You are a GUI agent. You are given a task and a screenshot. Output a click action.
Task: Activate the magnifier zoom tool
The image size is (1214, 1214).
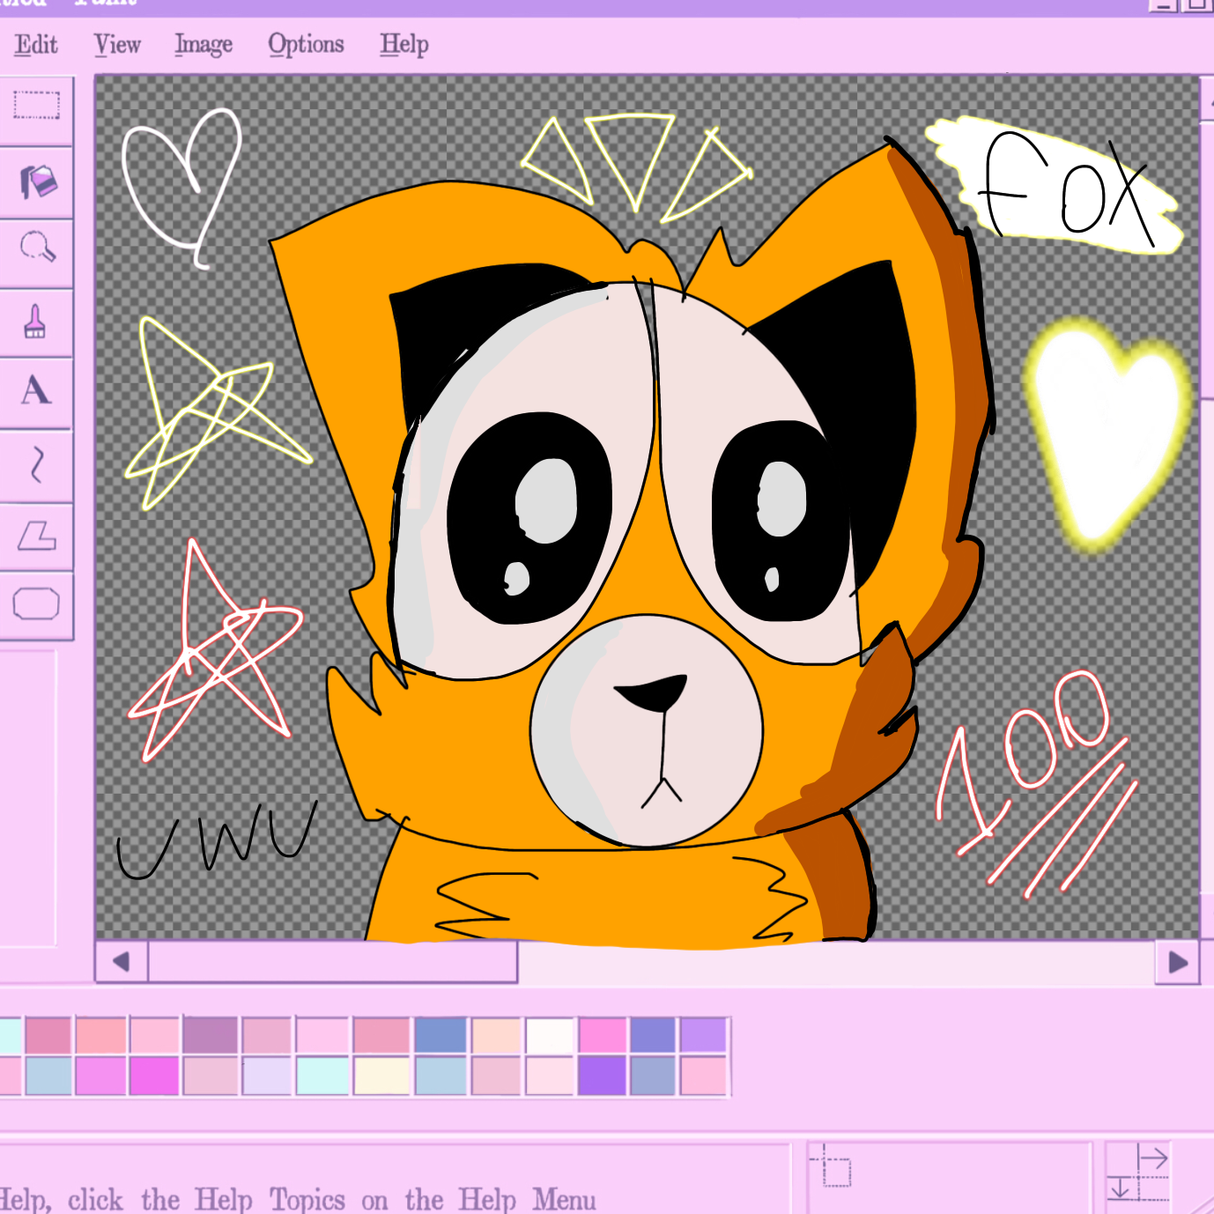click(36, 249)
